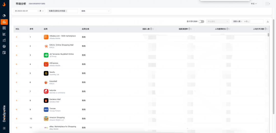The image size is (276, 133).
Task: Show help for 活跃人数 column
Action: pos(151,29)
